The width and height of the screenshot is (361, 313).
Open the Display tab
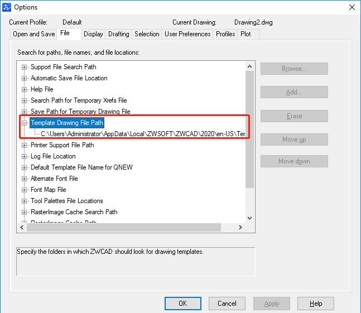pos(93,34)
